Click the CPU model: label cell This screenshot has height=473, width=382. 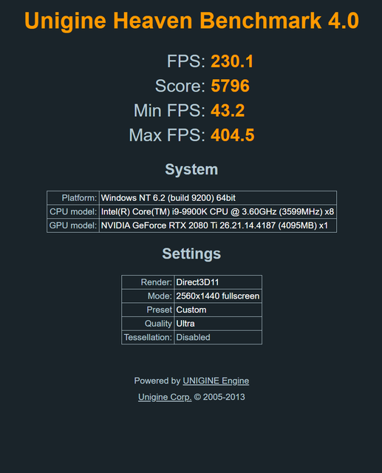(73, 212)
